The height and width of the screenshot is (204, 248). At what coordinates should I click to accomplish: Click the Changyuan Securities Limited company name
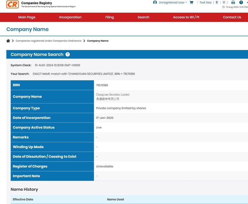[113, 94]
